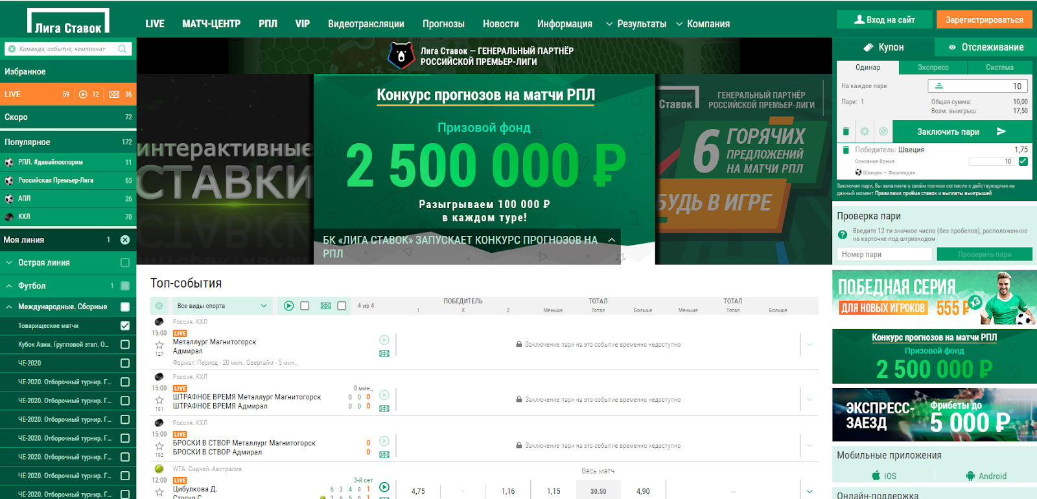Switch to the Система tab

tap(999, 67)
